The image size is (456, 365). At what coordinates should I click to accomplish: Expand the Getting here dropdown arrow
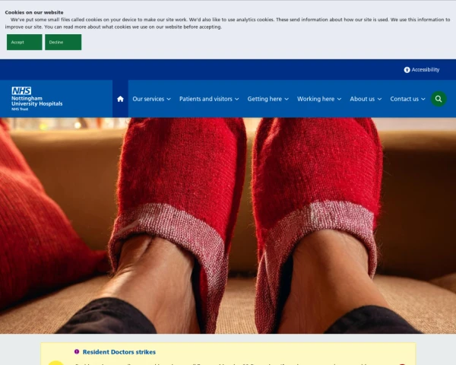pyautogui.click(x=287, y=99)
